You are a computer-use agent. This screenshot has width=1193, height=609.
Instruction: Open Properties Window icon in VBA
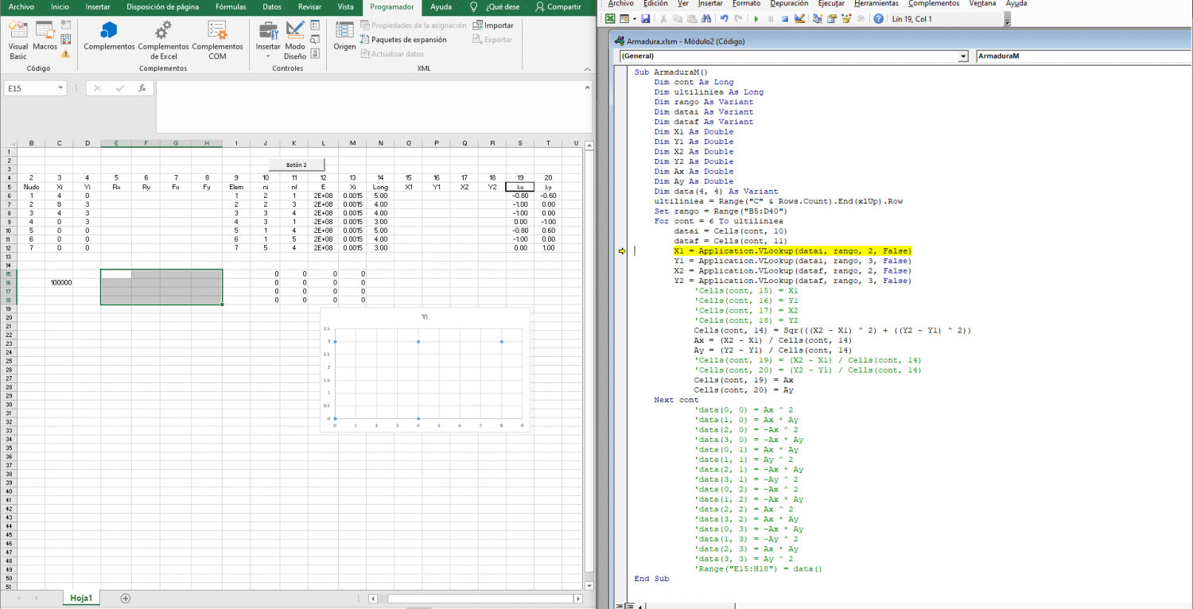(831, 19)
